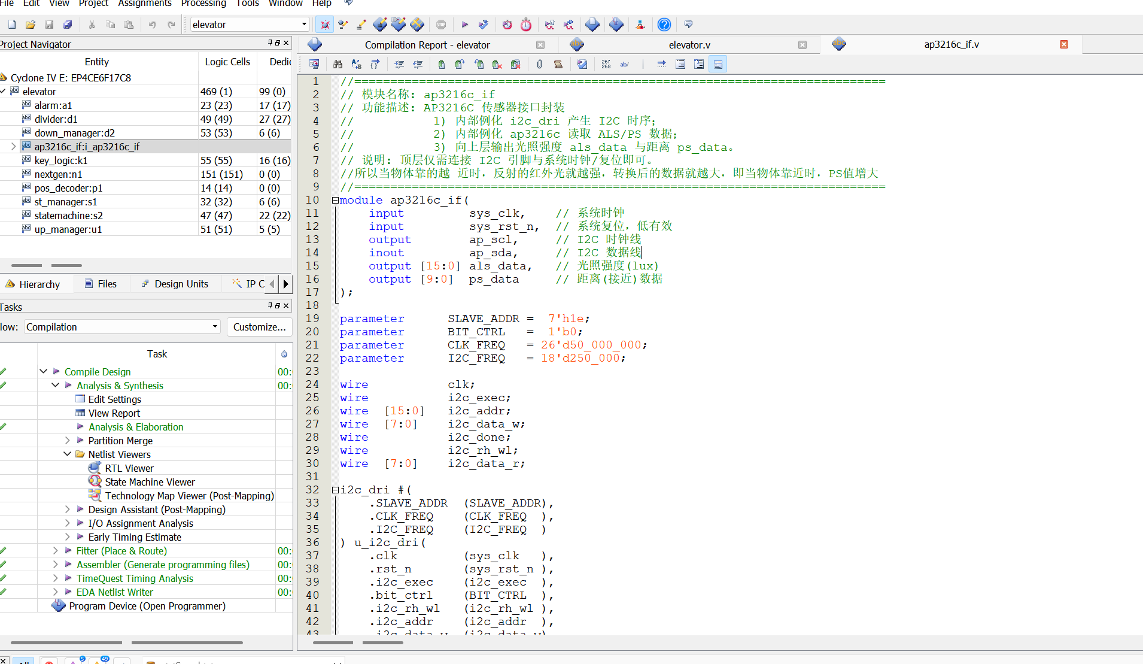Image resolution: width=1143 pixels, height=664 pixels.
Task: Expand the Partition Merge task
Action: [68, 440]
